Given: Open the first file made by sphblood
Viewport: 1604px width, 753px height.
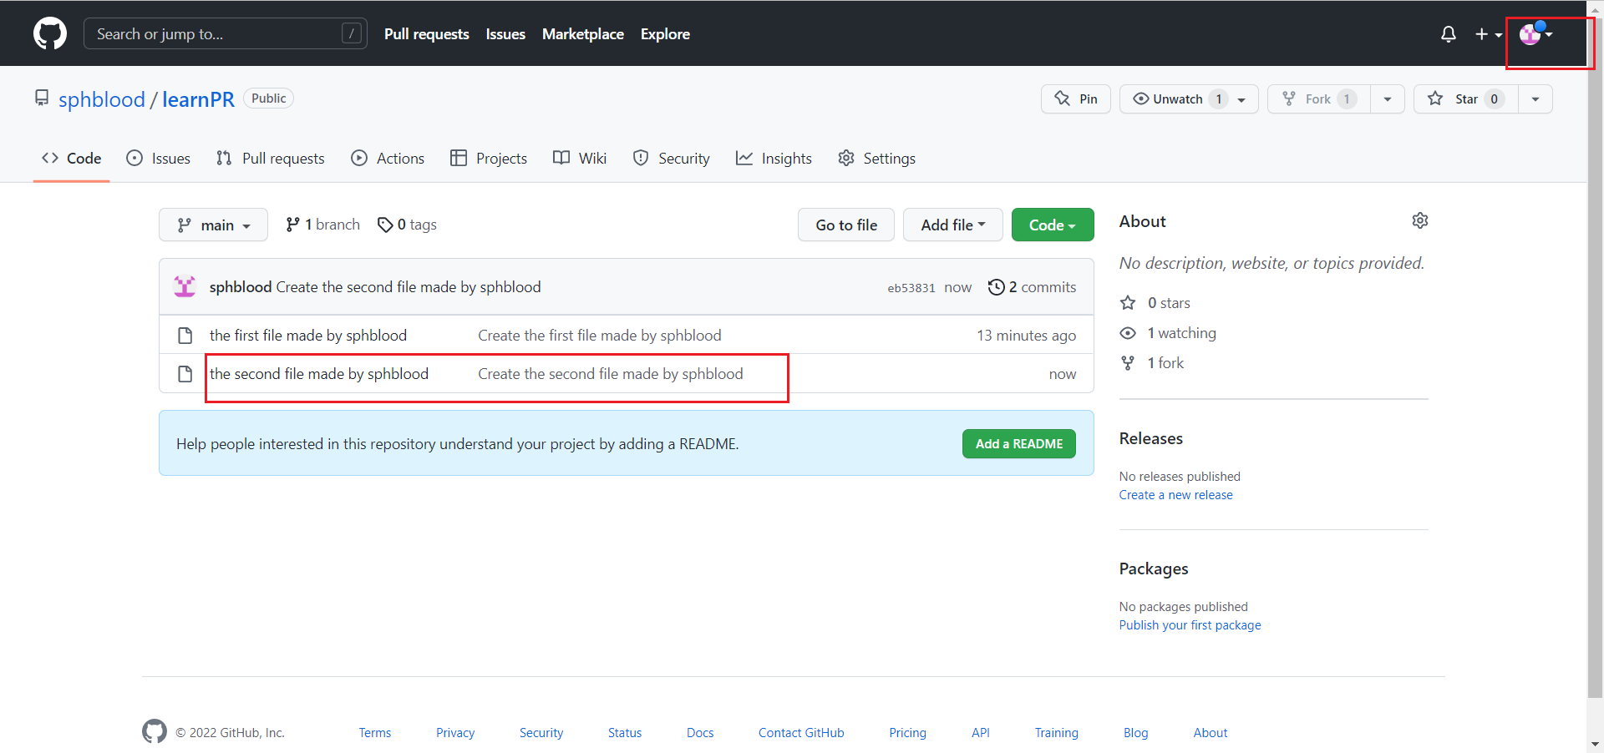Looking at the screenshot, I should (x=308, y=335).
